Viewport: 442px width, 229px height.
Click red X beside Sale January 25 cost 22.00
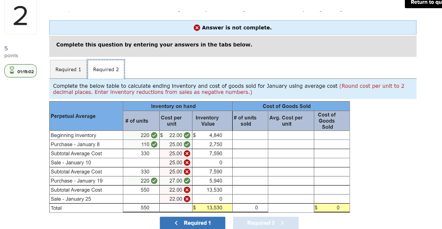click(187, 199)
